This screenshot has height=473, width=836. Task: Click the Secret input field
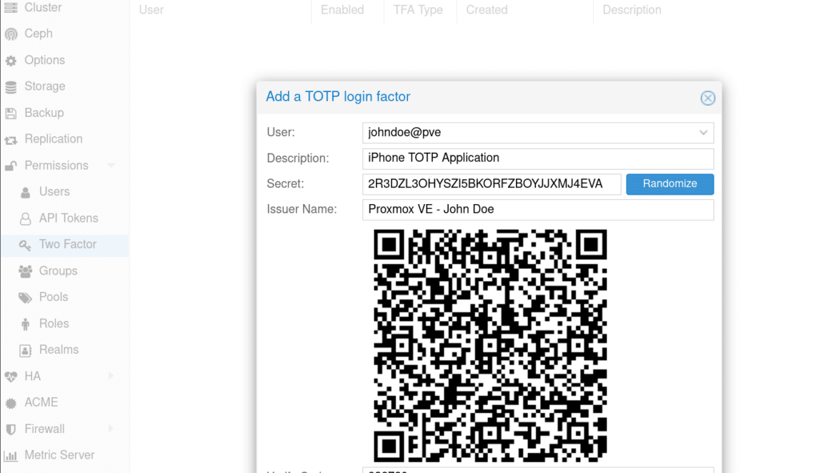[492, 184]
